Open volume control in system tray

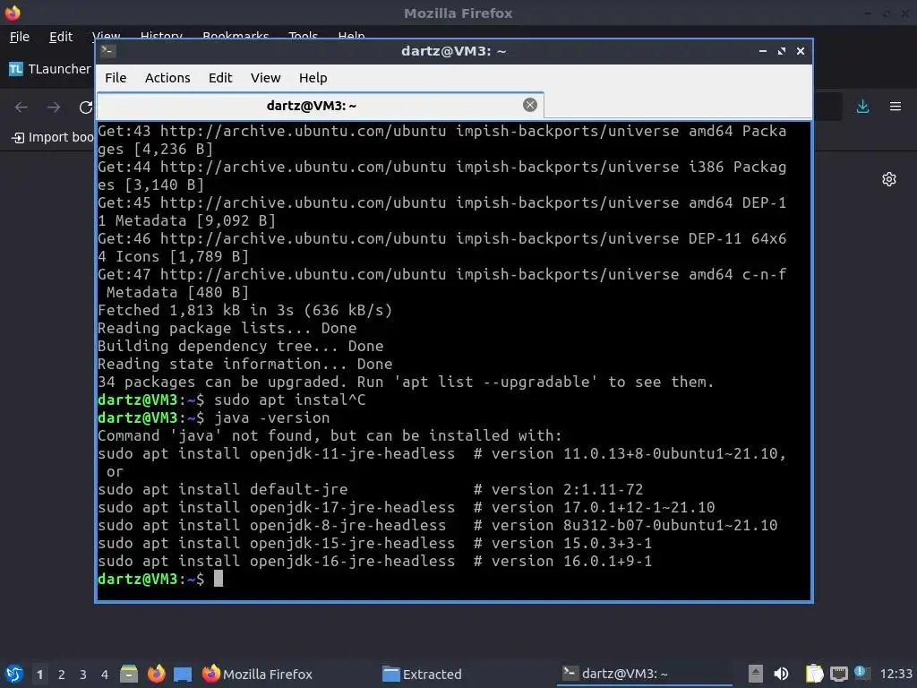pos(781,674)
